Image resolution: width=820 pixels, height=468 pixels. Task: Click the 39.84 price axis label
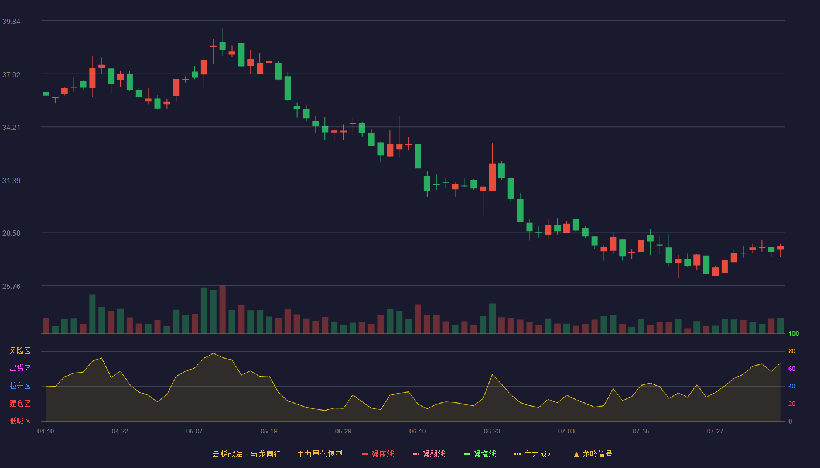pos(11,21)
